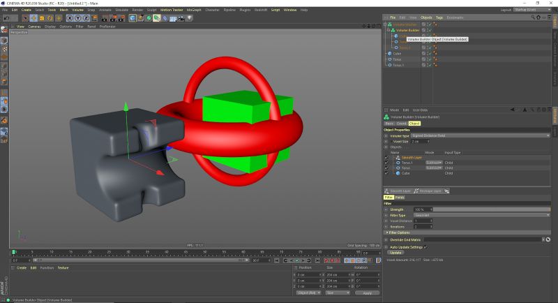Screen dimensions: 558x303
Task: Uncheck the Smooth Layer checkbox in Objects list
Action: (386, 158)
